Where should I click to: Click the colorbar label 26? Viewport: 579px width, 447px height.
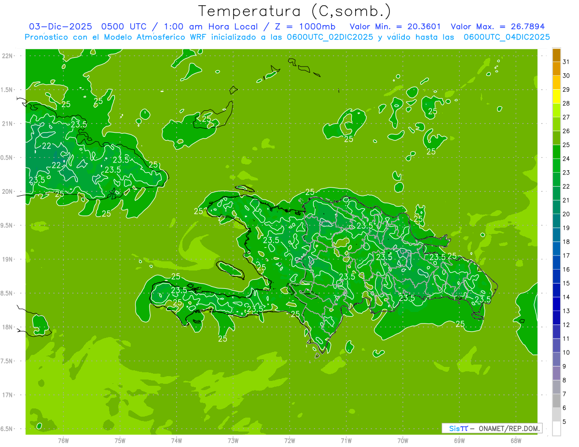[x=566, y=131]
